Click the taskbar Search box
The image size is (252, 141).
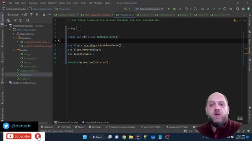(97, 137)
